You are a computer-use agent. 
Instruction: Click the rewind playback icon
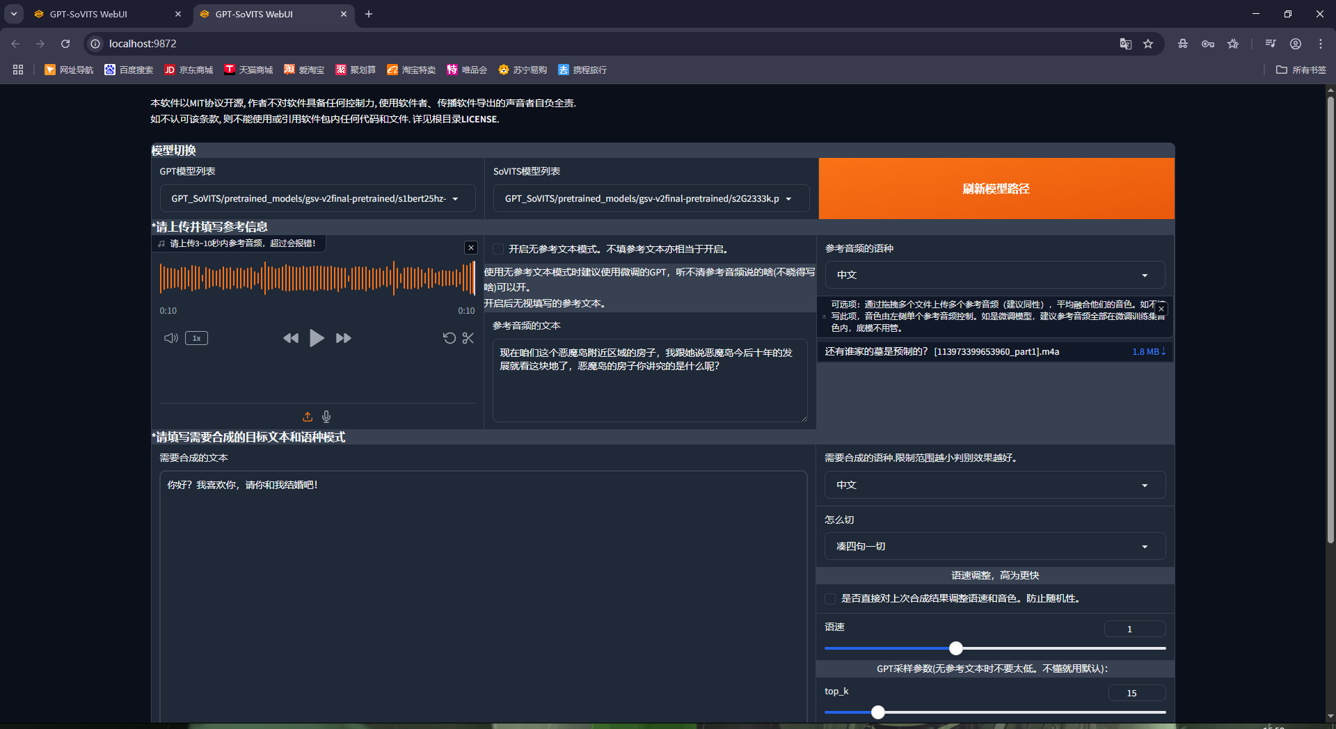[x=292, y=338]
